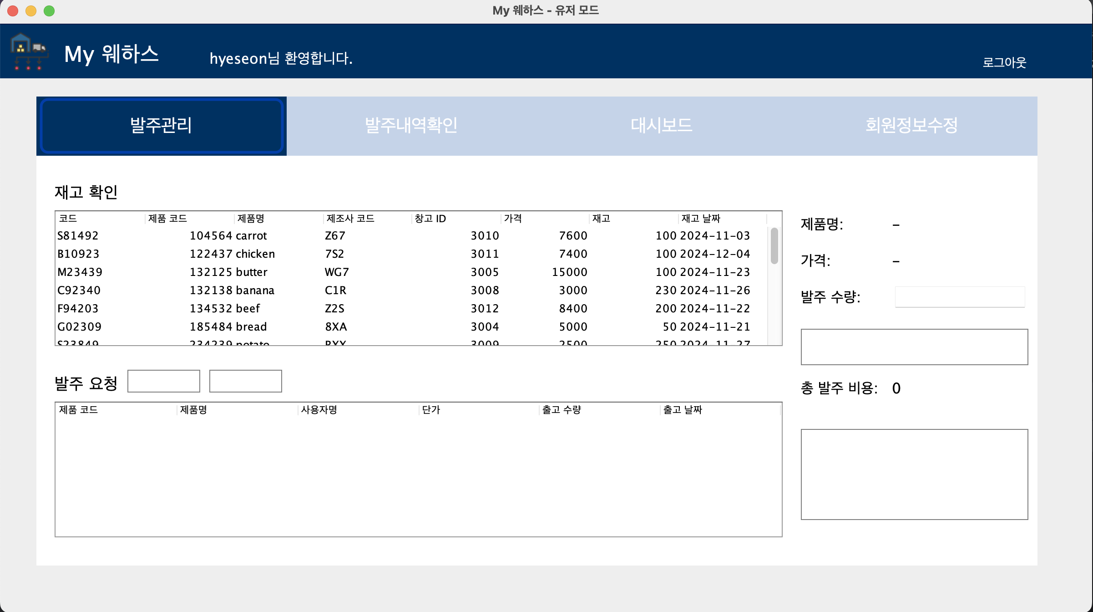Viewport: 1093px width, 612px height.
Task: Click the second empty box beside 발주 요청
Action: pos(246,381)
